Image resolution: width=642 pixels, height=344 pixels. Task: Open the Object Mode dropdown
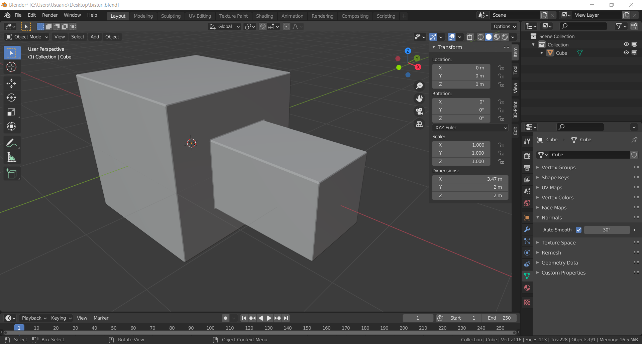coord(27,37)
